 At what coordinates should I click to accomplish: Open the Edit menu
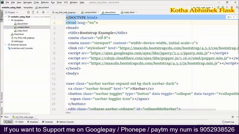coord(13,3)
